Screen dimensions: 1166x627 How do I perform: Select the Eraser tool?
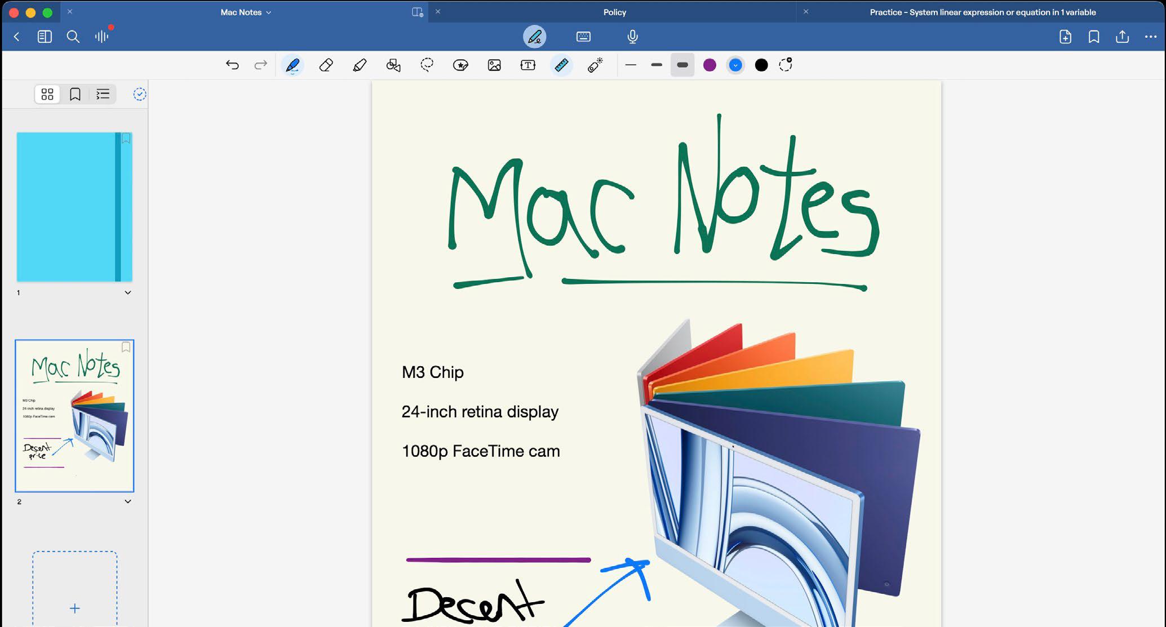tap(326, 65)
